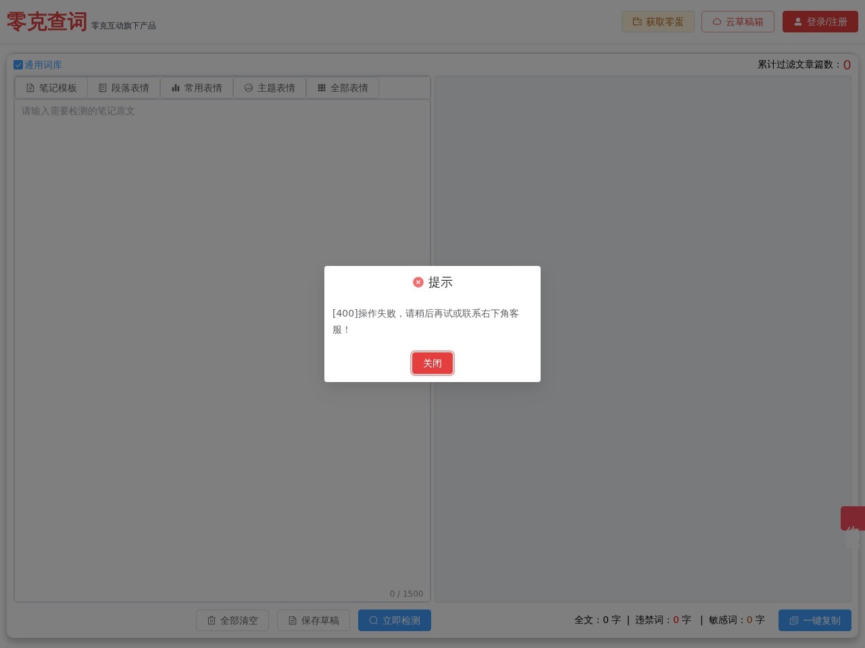Screen dimensions: 865x648
Task: Click the 登录/注册 button
Action: click(820, 22)
